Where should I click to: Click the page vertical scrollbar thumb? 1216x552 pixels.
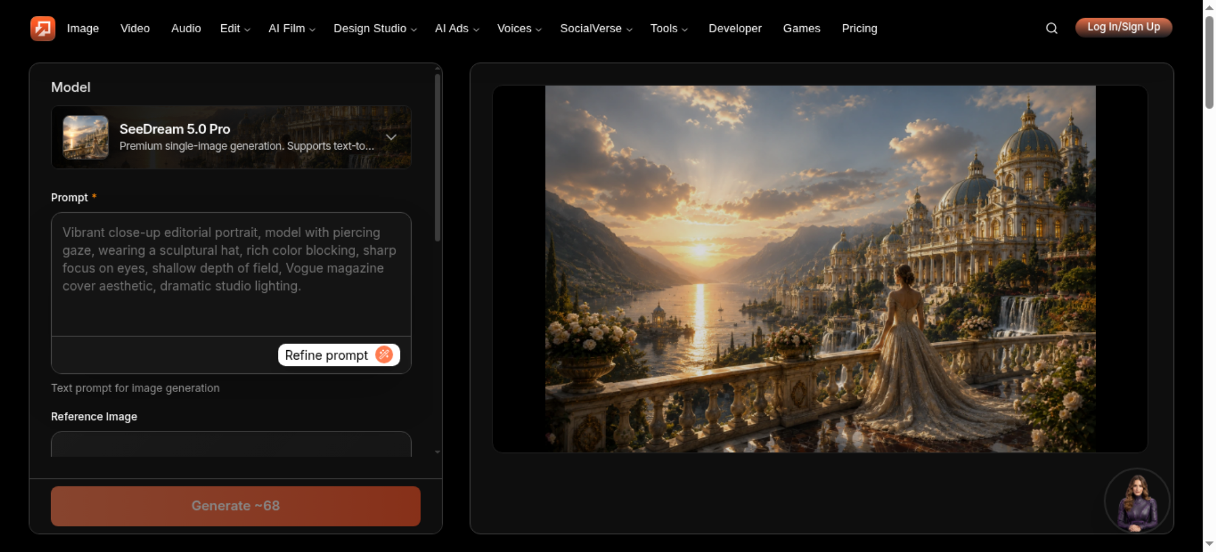pos(1209,63)
